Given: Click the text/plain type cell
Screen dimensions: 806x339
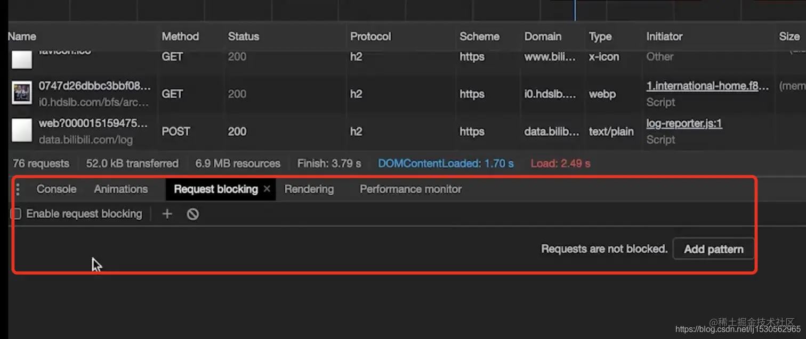Looking at the screenshot, I should (x=611, y=131).
